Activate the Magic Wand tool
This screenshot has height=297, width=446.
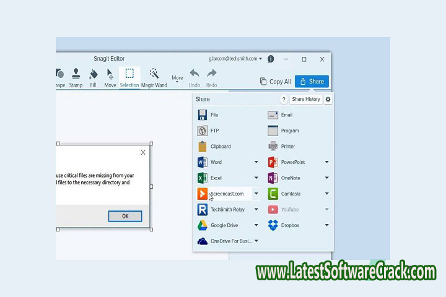[154, 77]
